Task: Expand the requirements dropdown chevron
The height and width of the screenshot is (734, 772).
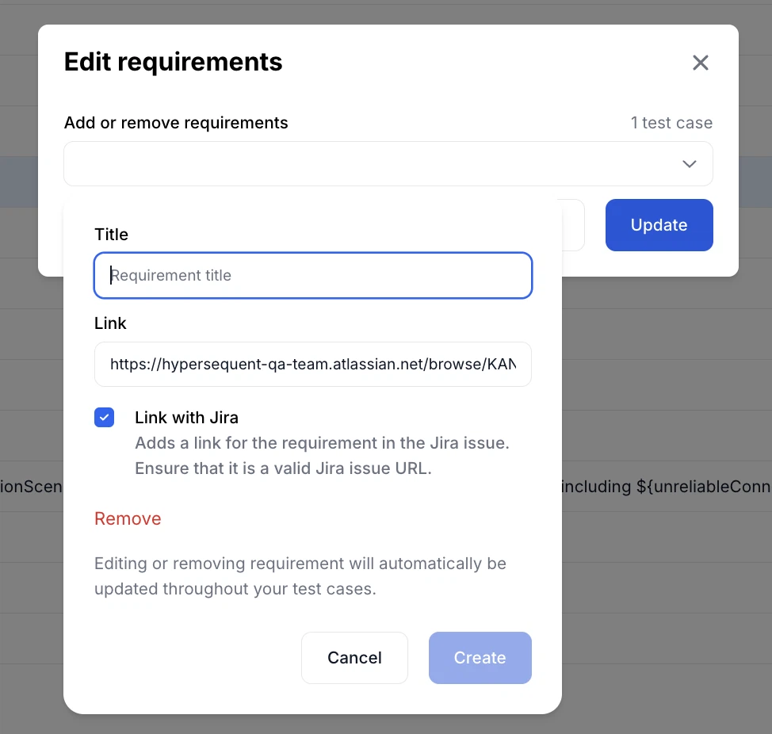Action: click(689, 164)
